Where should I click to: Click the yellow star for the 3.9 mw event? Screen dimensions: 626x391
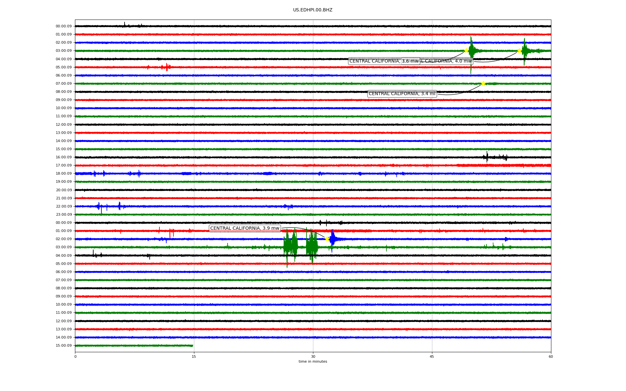327,239
